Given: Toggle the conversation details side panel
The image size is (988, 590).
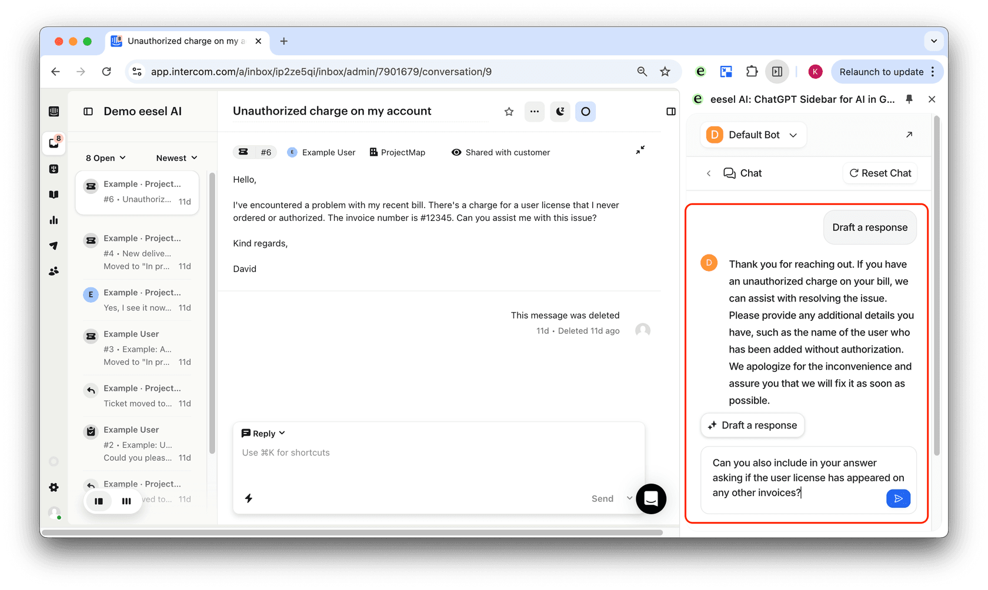Looking at the screenshot, I should pos(670,112).
